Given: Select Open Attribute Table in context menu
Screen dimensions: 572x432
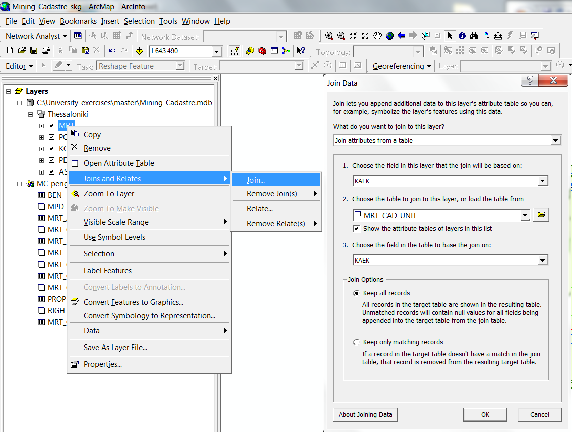Looking at the screenshot, I should (x=149, y=163).
